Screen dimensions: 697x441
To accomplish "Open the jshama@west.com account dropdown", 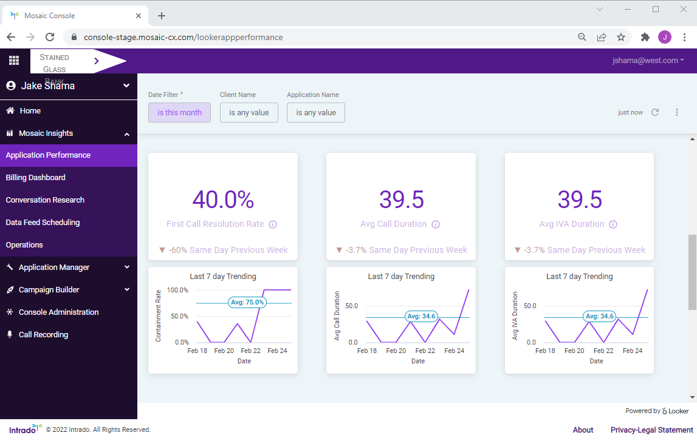I will tap(648, 60).
